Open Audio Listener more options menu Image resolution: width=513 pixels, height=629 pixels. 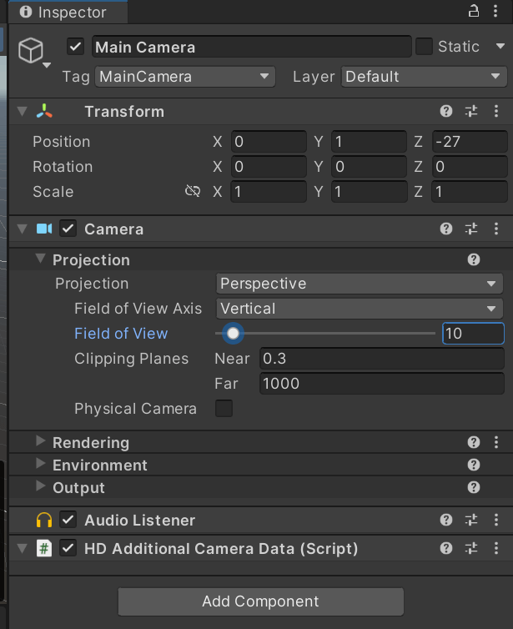496,520
